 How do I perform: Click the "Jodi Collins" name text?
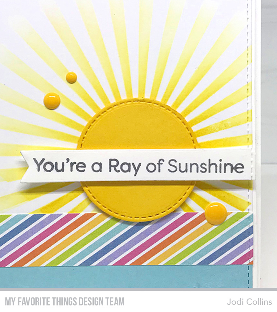(x=249, y=302)
